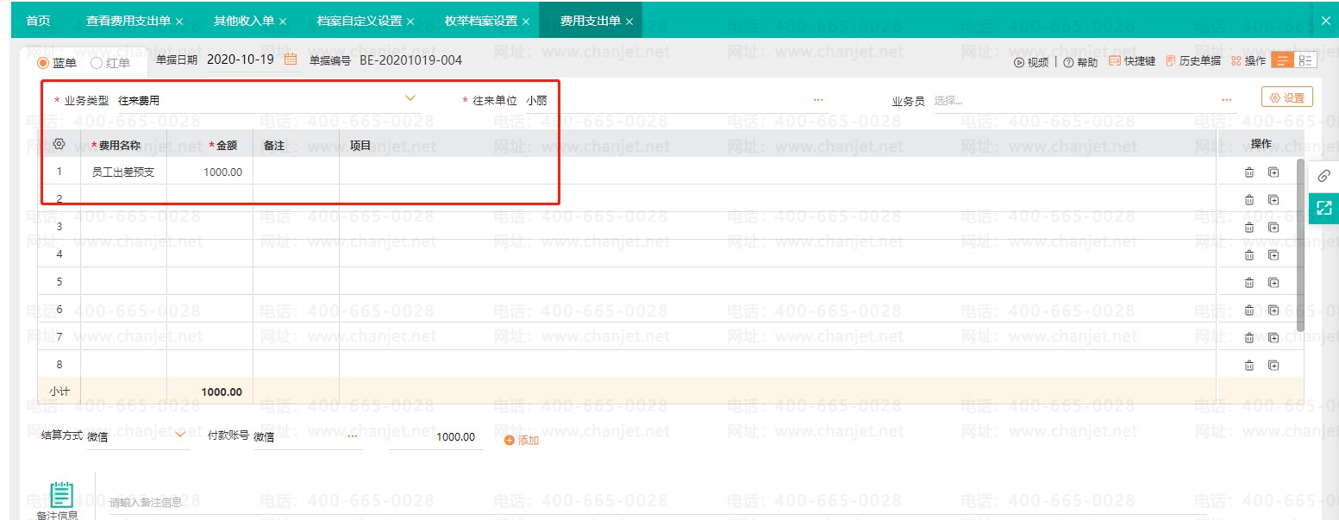Viewport: 1339px width, 520px height.
Task: Click the table vertical scrollbar
Action: (1300, 245)
